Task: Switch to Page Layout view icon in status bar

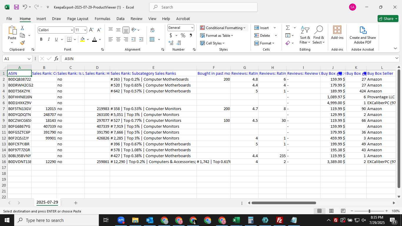Action: tap(331, 211)
